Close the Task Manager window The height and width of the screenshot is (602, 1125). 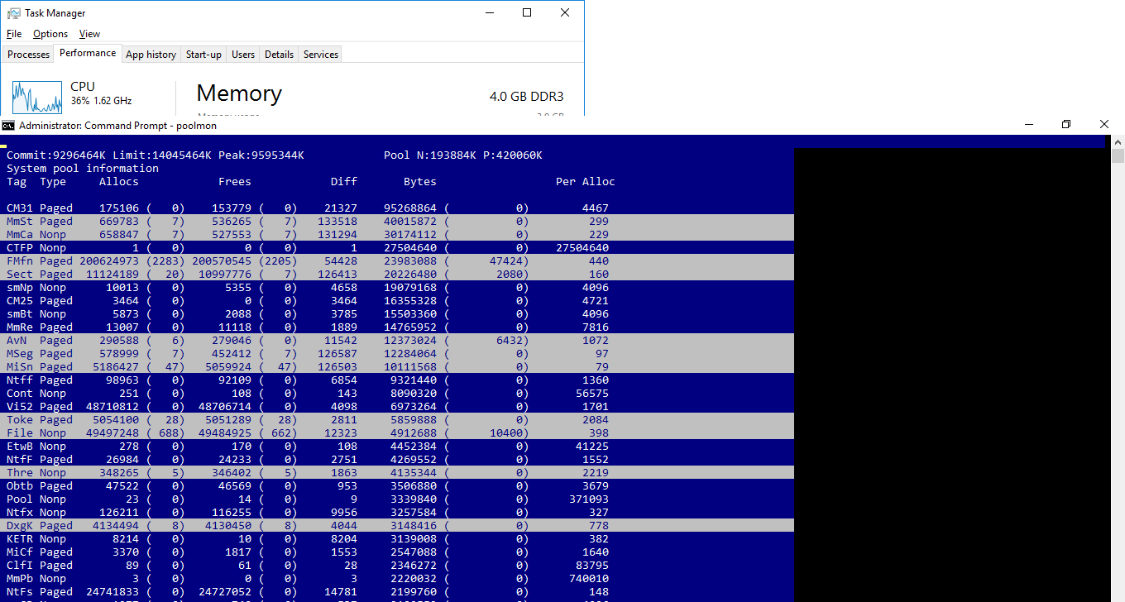click(565, 13)
